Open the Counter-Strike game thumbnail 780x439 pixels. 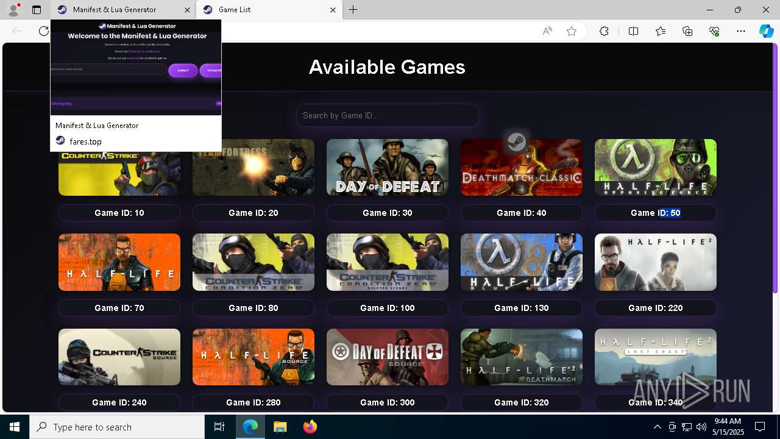119,174
